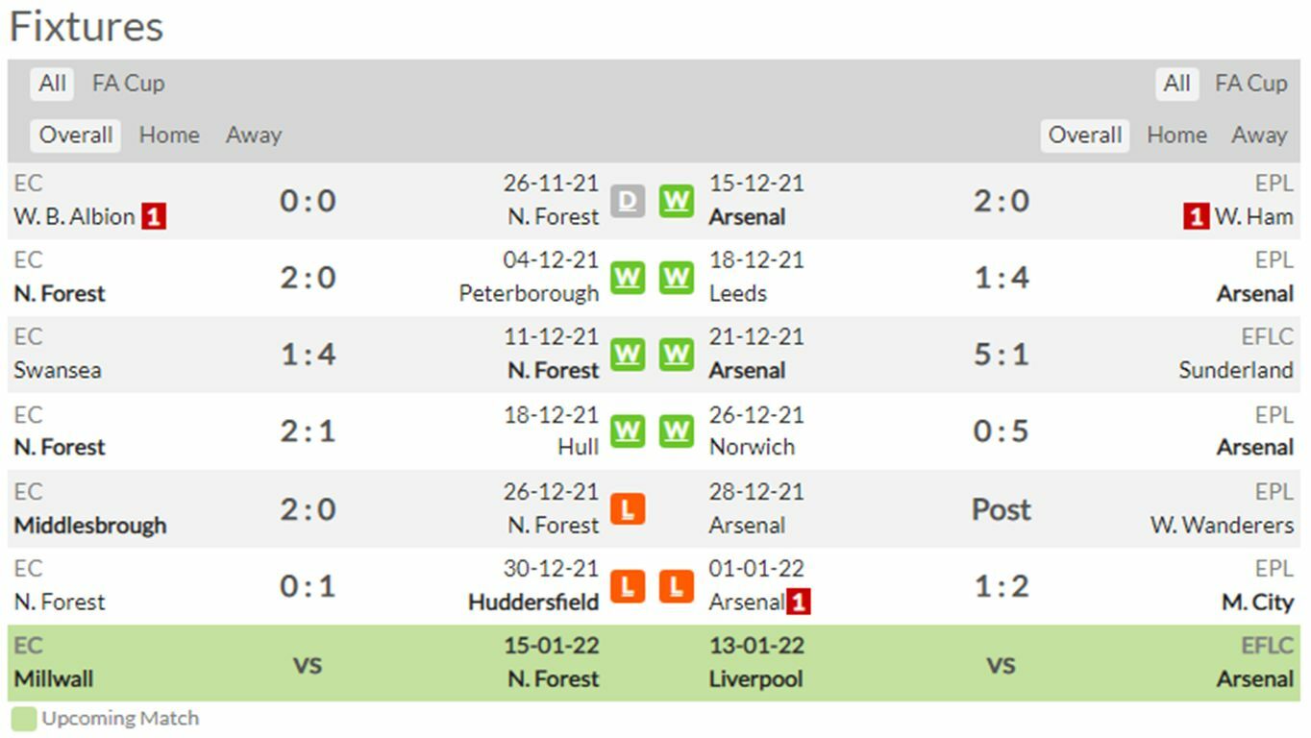Click the Liverpool vs Arsenal upcoming match row
The image size is (1311, 738).
coord(1000,664)
